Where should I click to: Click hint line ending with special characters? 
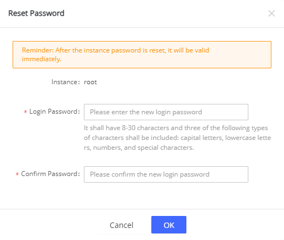click(139, 148)
